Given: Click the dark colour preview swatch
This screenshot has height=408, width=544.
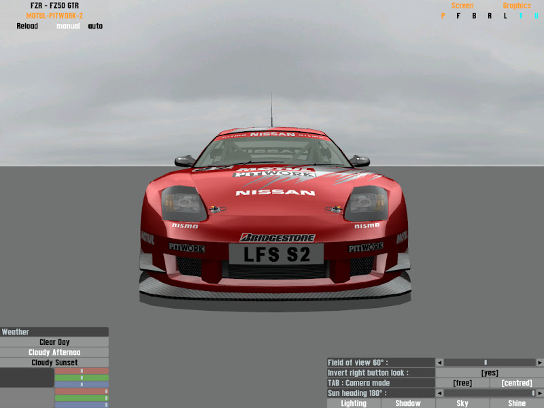Looking at the screenshot, I should (x=27, y=377).
